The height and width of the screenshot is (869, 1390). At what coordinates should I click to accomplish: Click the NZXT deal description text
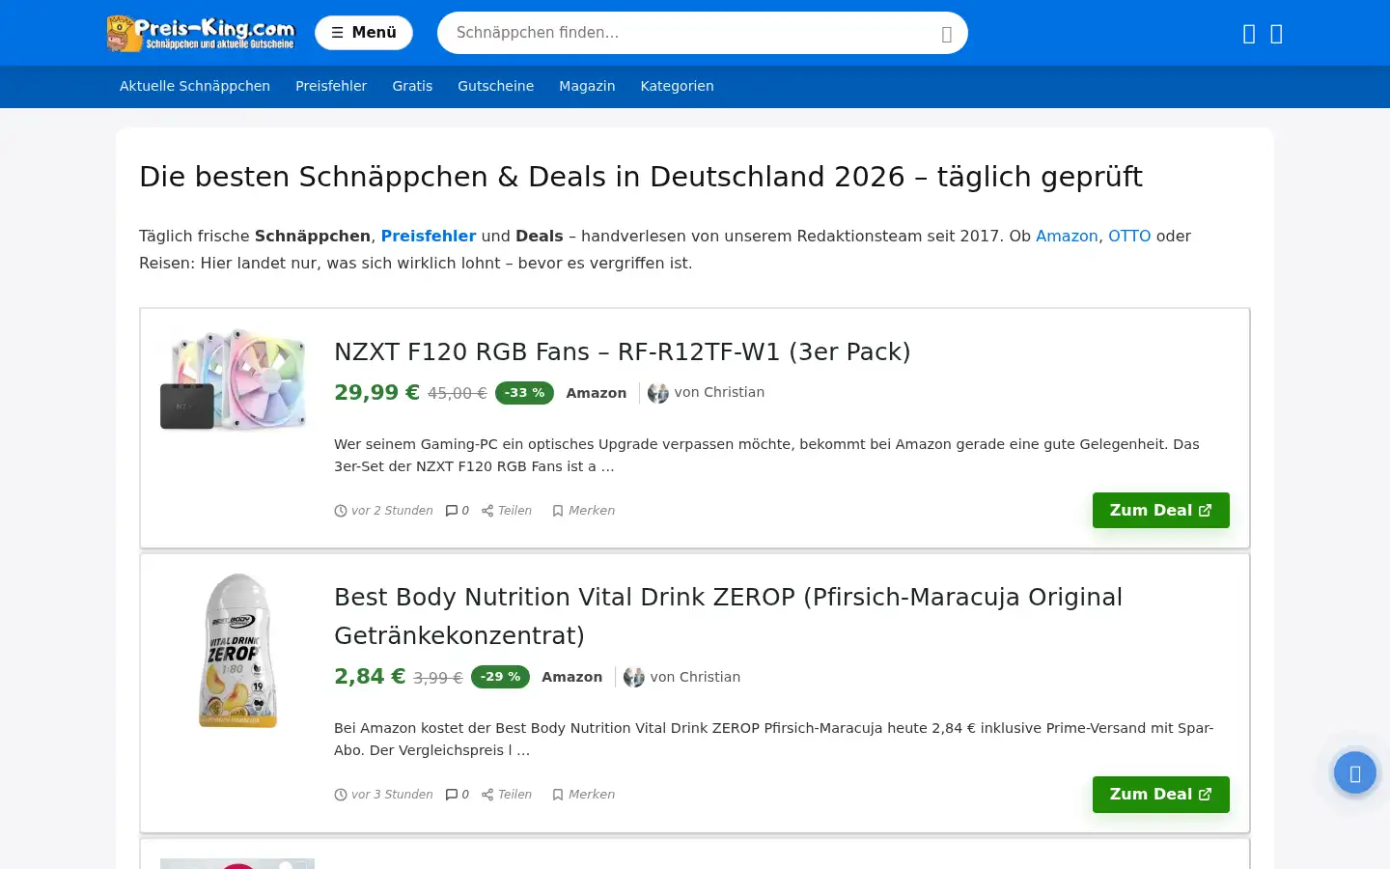pos(766,455)
